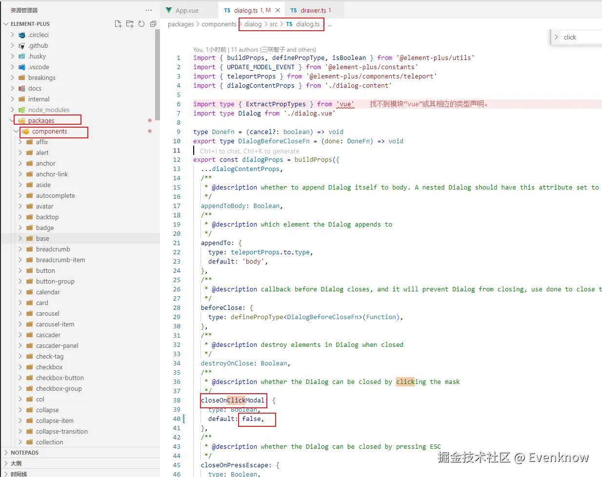Click the aside folder icon
Viewport: 602px width, 477px height.
pos(29,185)
